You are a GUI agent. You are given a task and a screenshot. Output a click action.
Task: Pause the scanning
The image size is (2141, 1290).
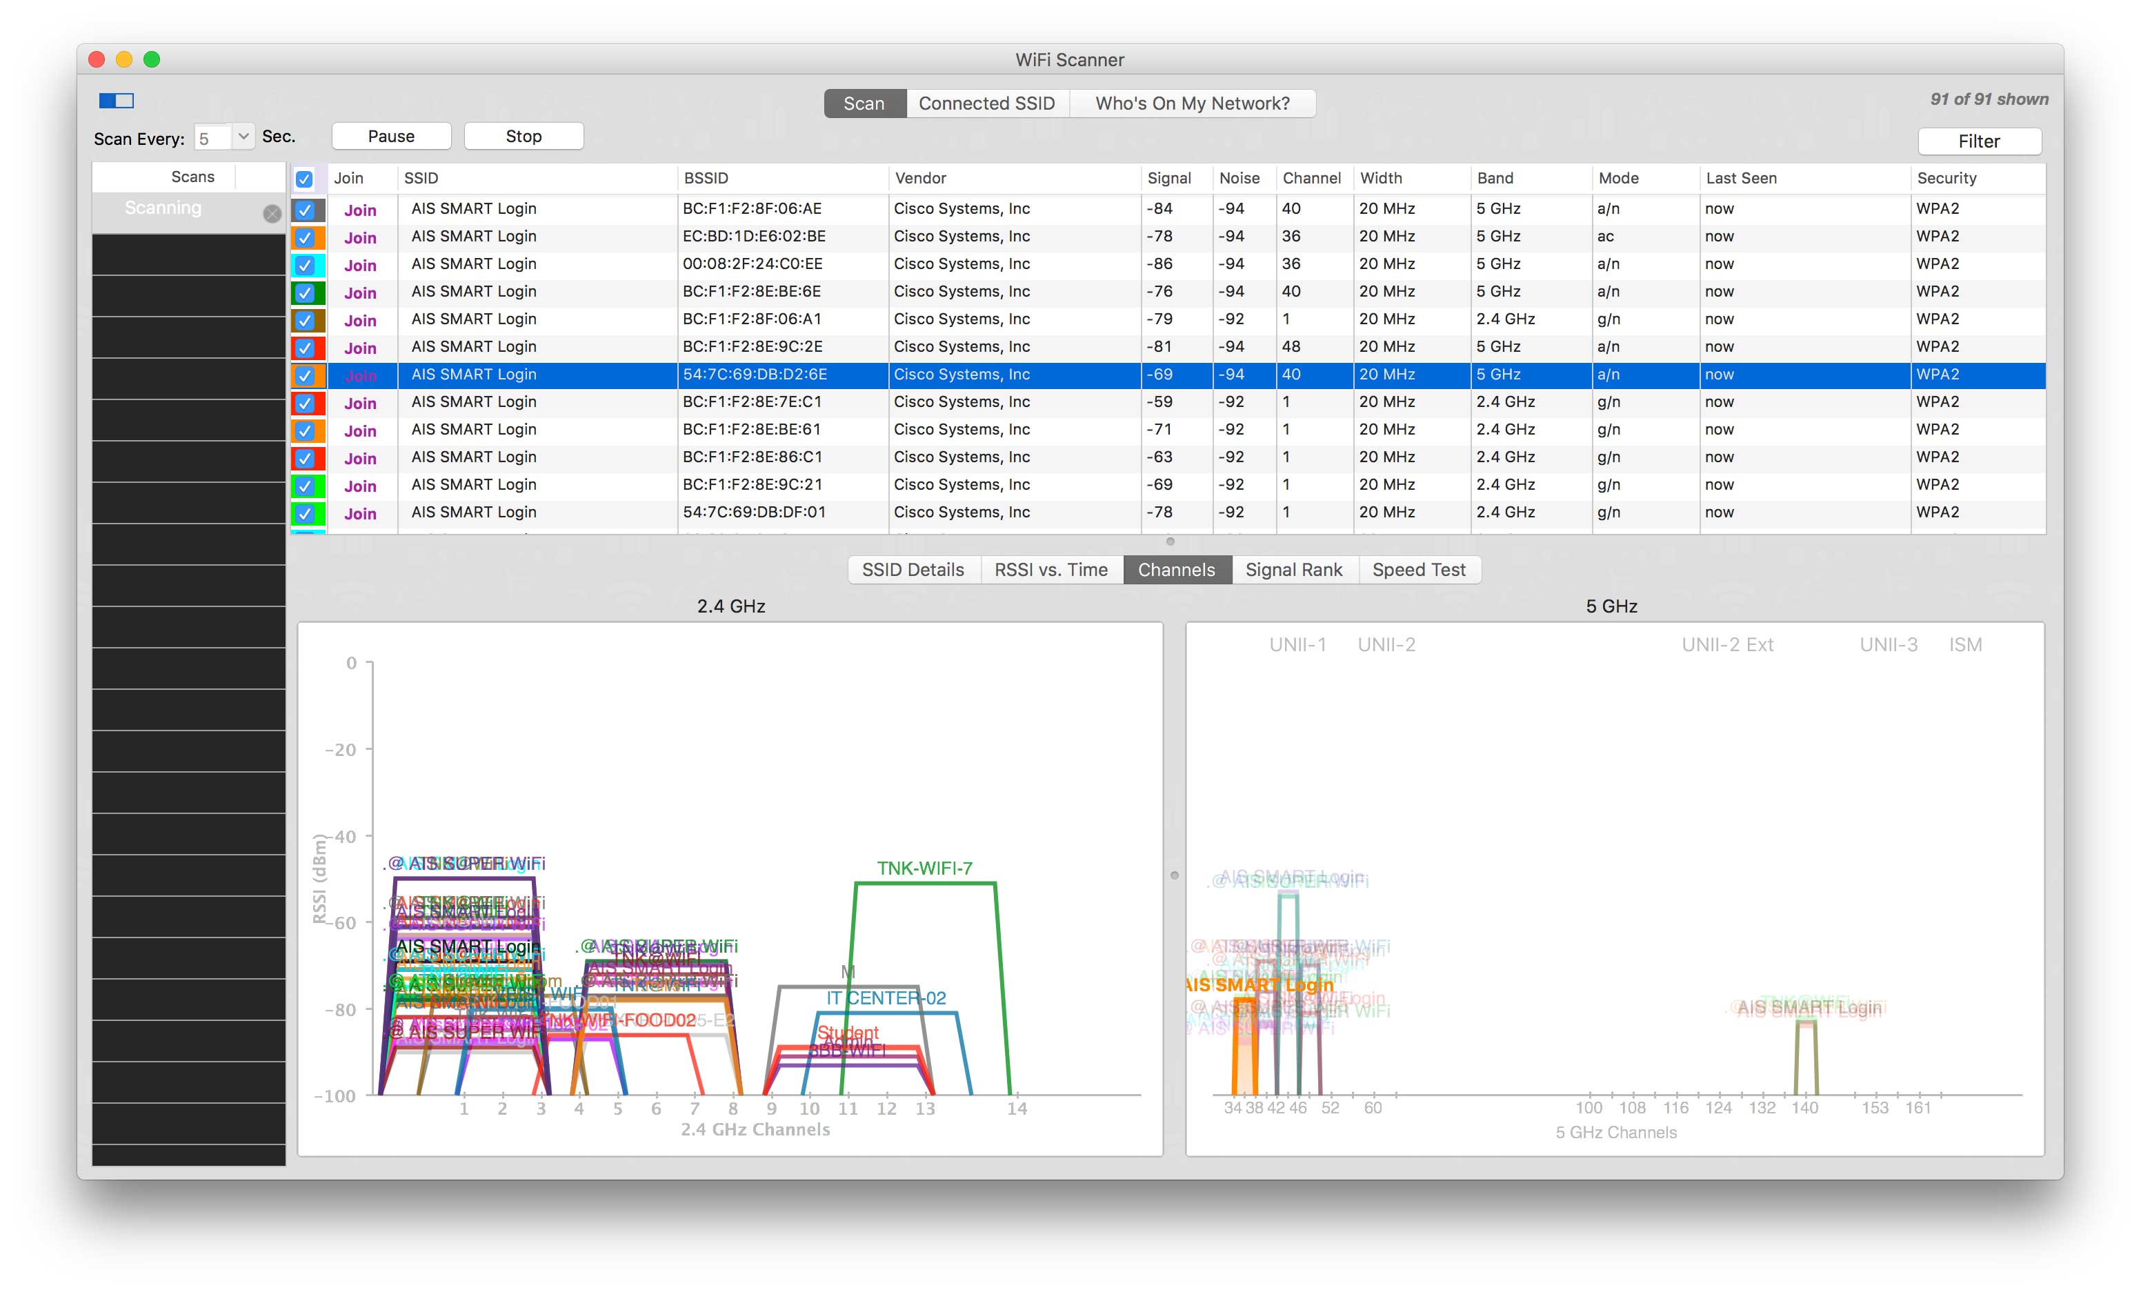tap(391, 137)
